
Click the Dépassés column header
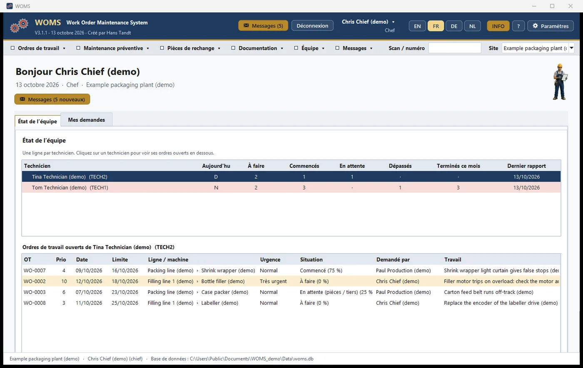400,166
